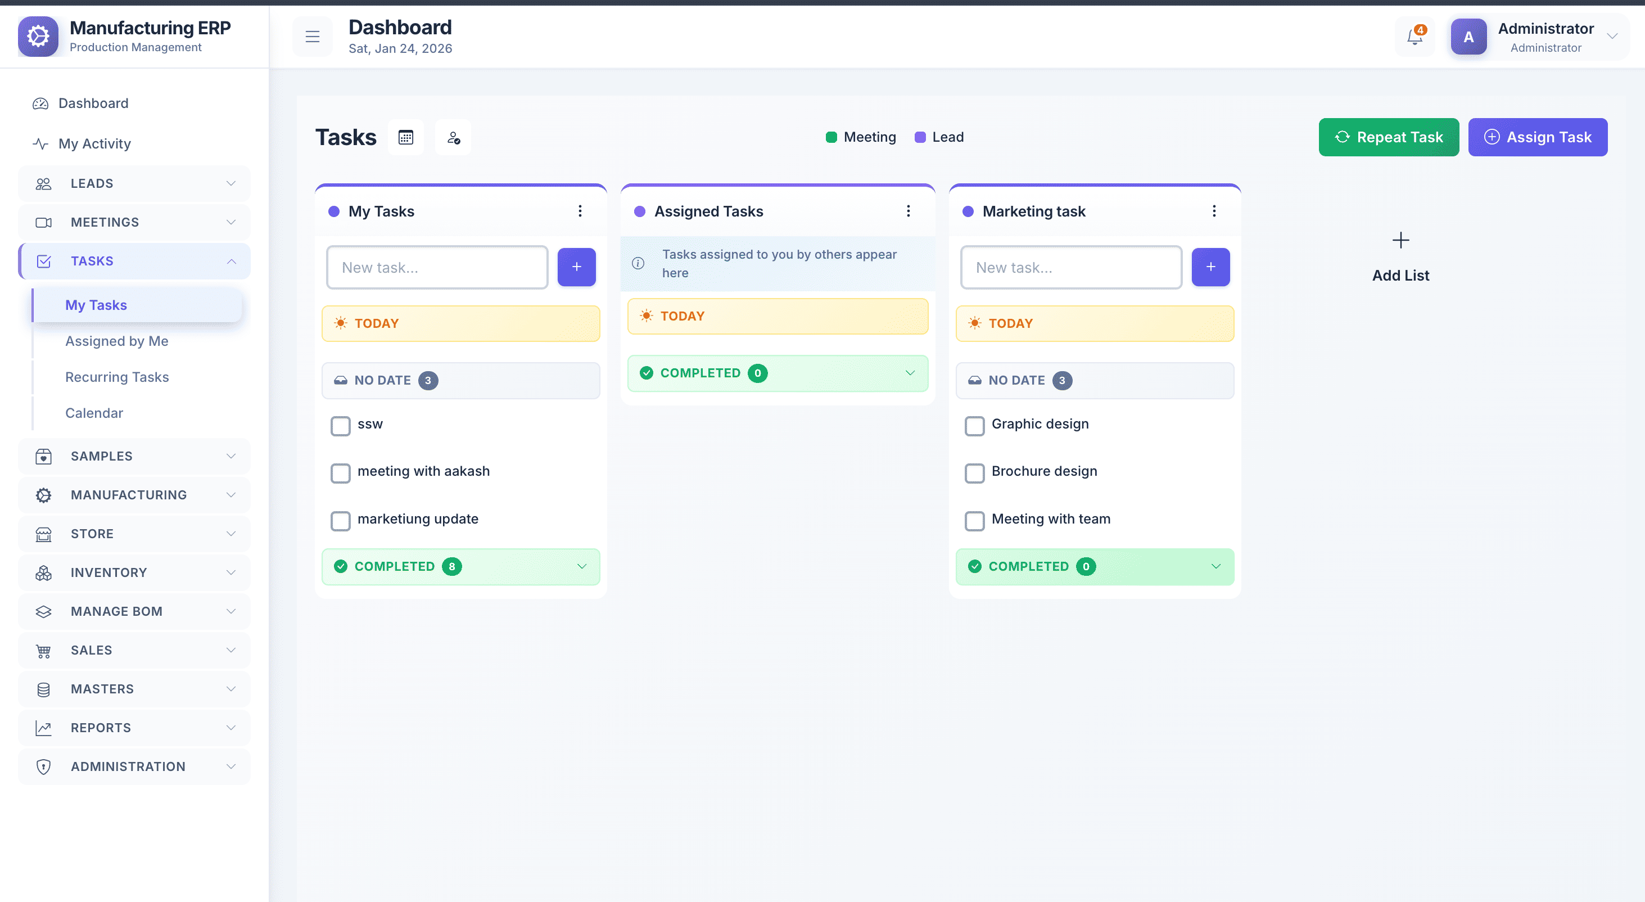This screenshot has width=1645, height=902.
Task: Open My Tasks list three-dot menu
Action: click(x=580, y=211)
